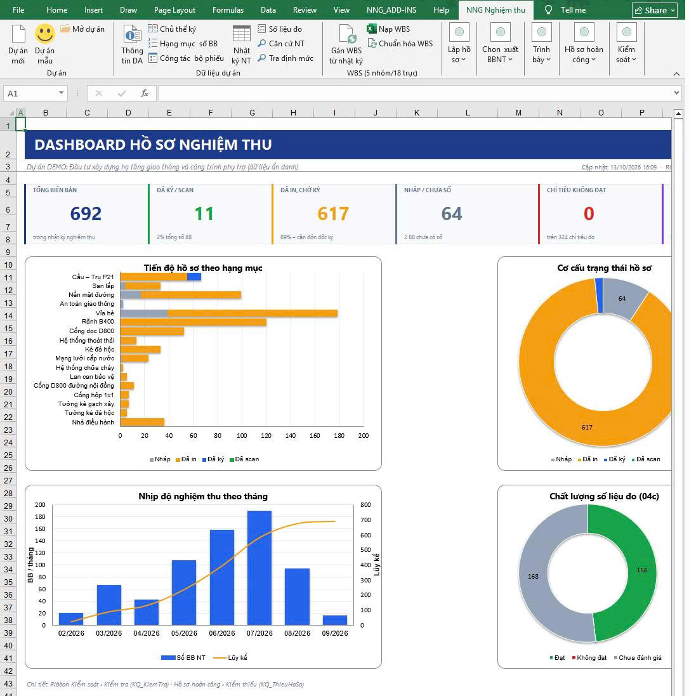Click DASHBOARD HỒ SƠ NGHIỆM THU header
Image resolution: width=689 pixels, height=696 pixels.
pos(153,145)
